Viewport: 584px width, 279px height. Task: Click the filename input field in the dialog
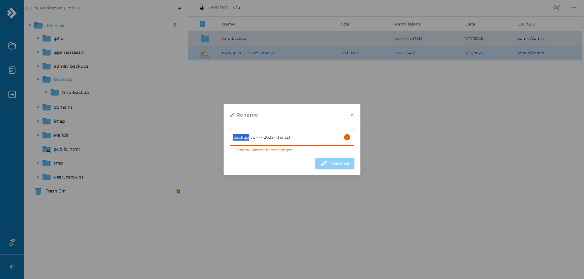point(292,137)
